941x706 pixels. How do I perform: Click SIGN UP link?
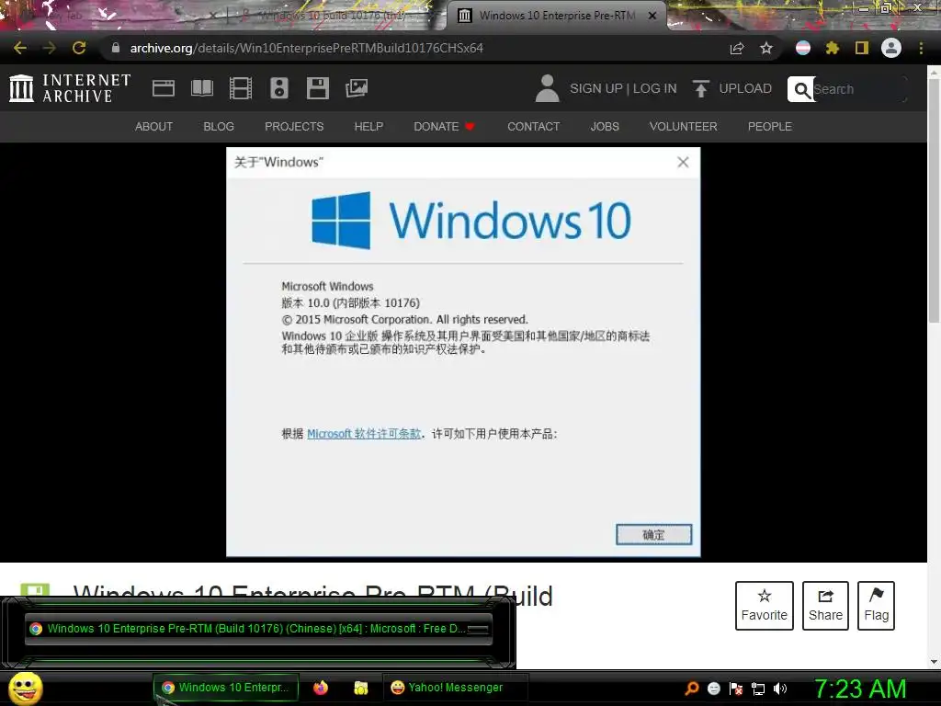tap(596, 88)
